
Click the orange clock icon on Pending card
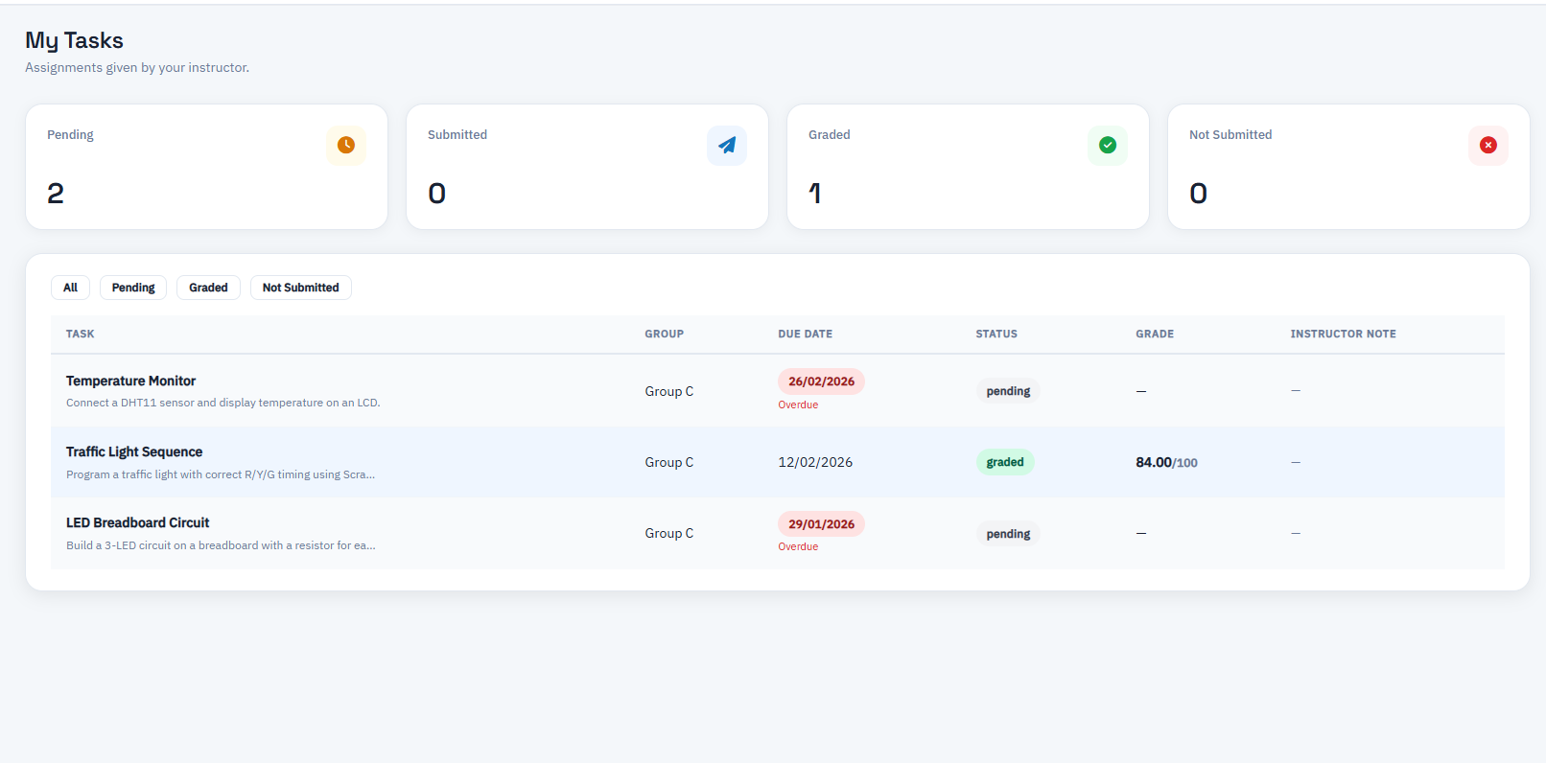[x=346, y=145]
